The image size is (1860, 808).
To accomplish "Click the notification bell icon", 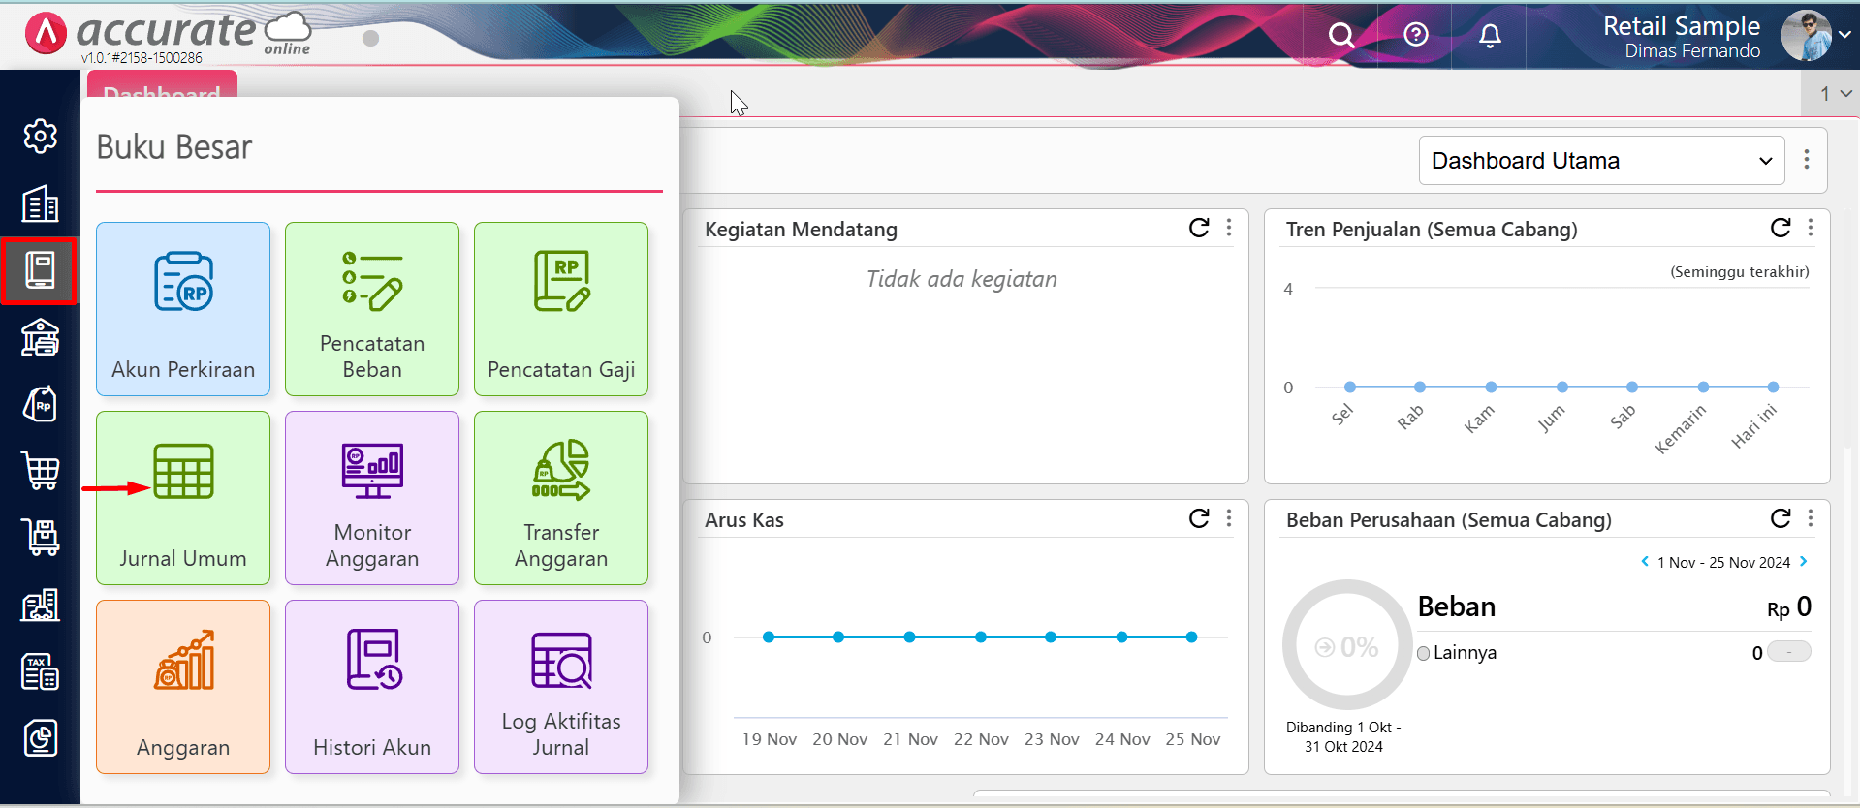I will click(x=1490, y=36).
